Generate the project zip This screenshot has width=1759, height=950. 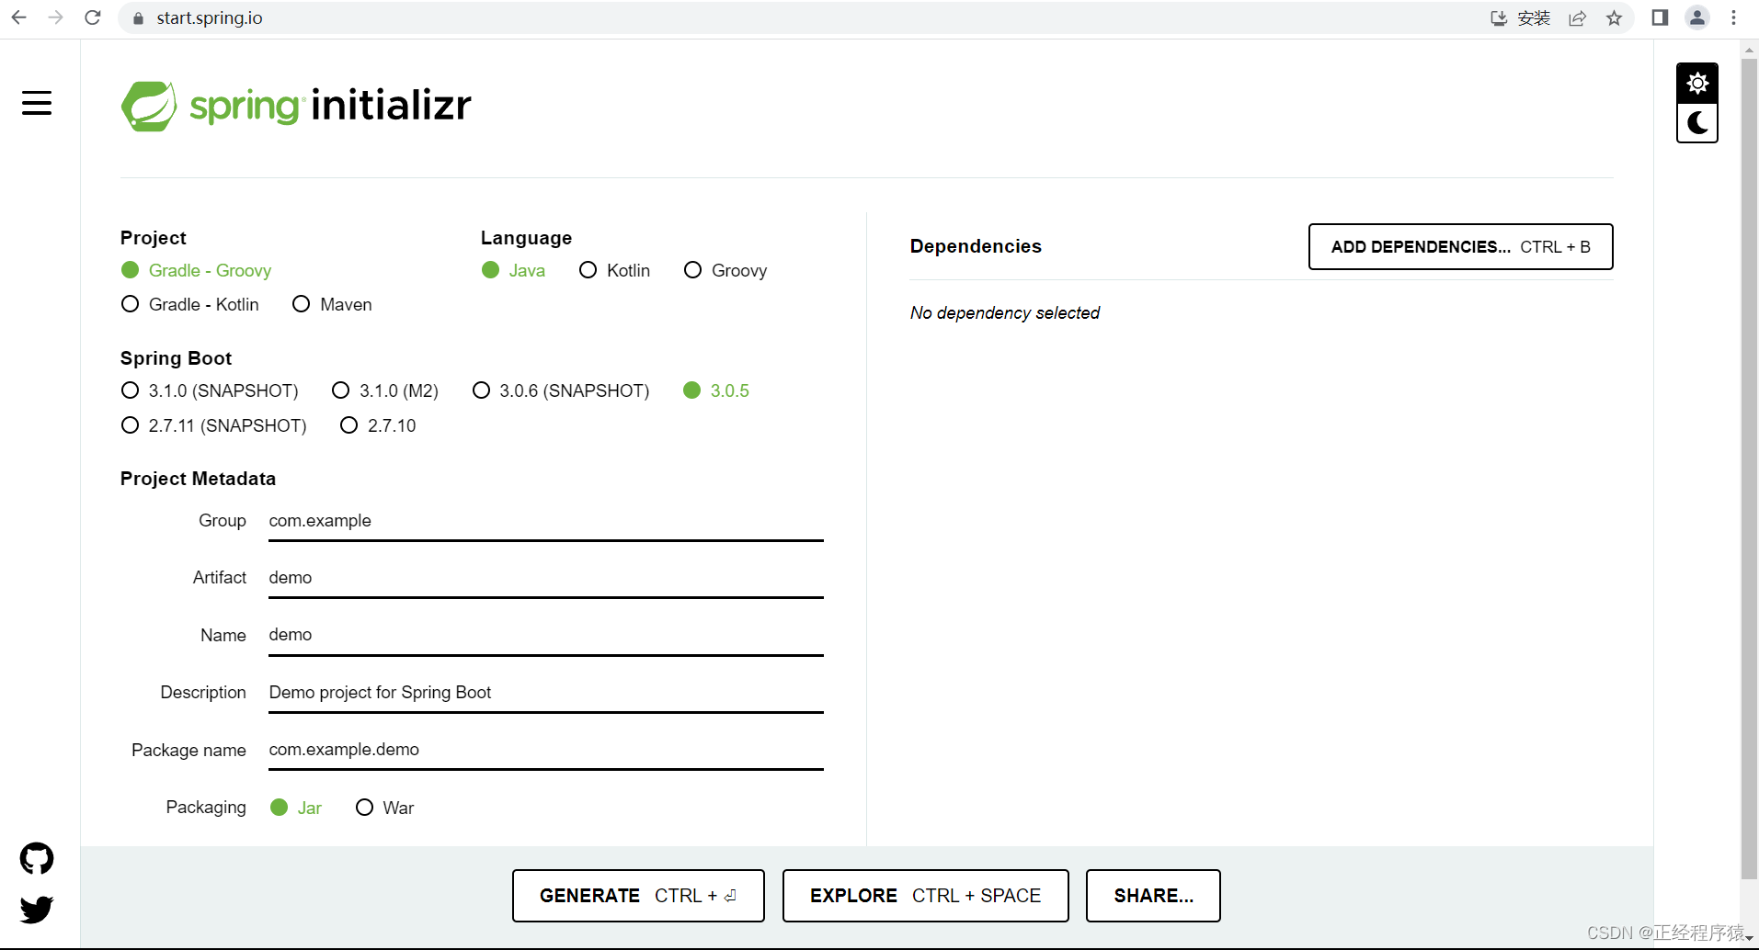(638, 896)
